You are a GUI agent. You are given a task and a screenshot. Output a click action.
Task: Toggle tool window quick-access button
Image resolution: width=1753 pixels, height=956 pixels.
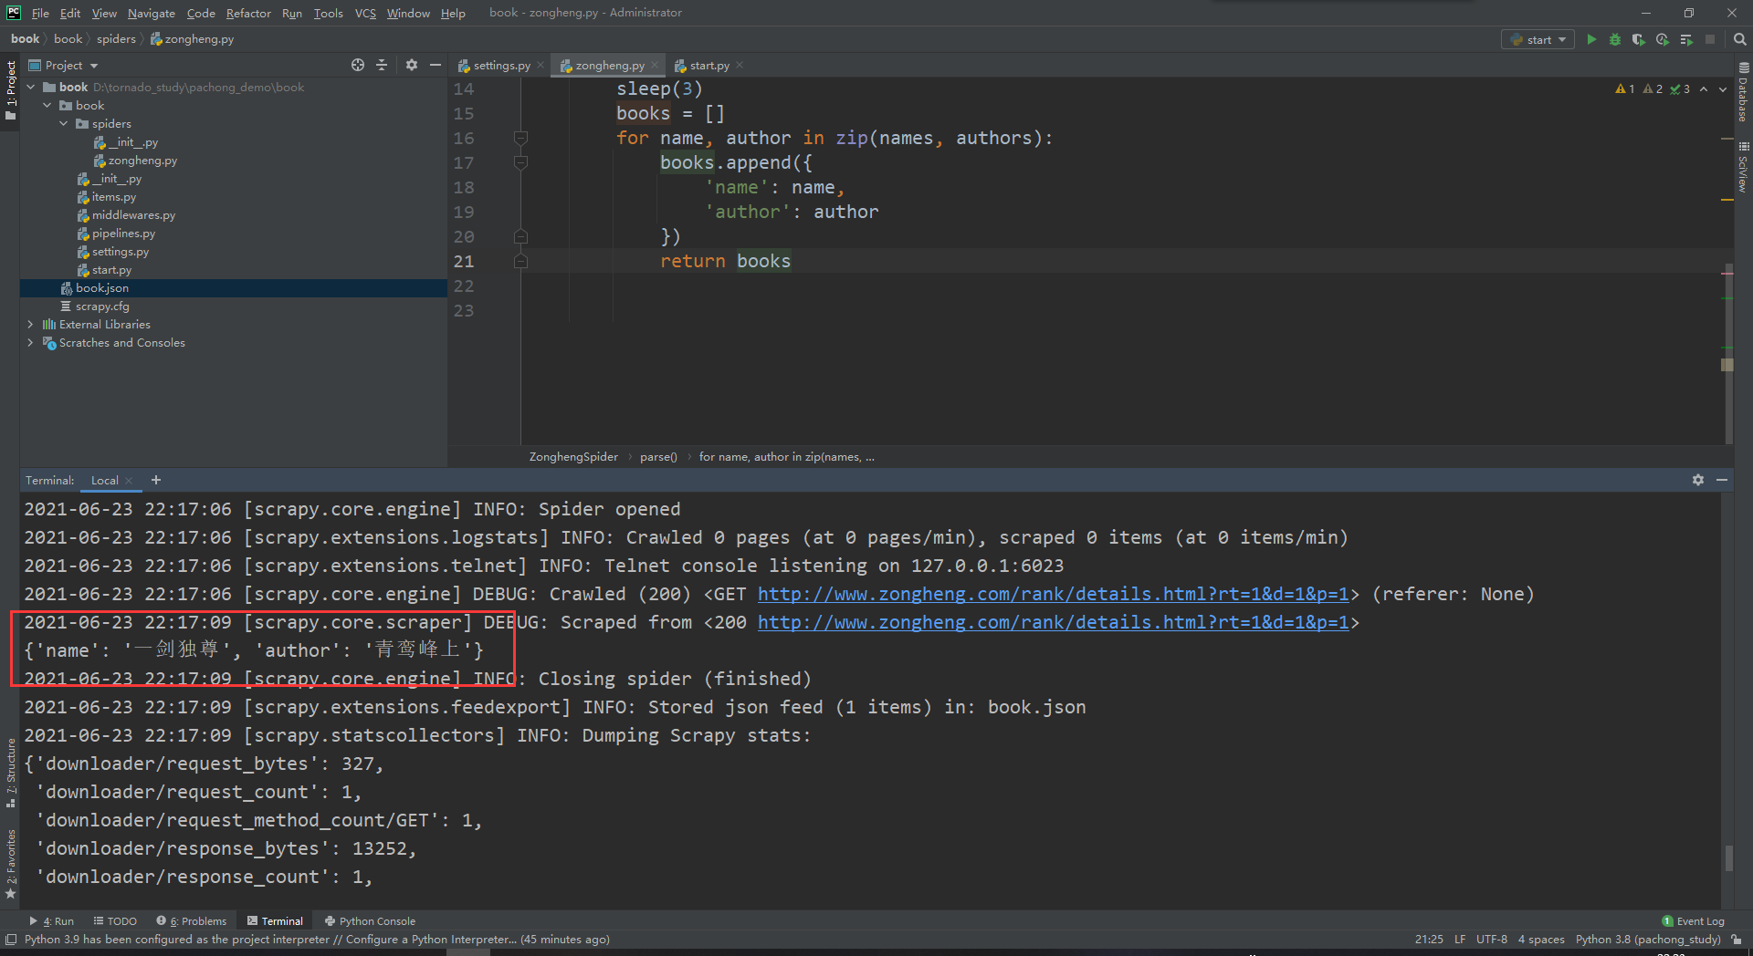[10, 940]
